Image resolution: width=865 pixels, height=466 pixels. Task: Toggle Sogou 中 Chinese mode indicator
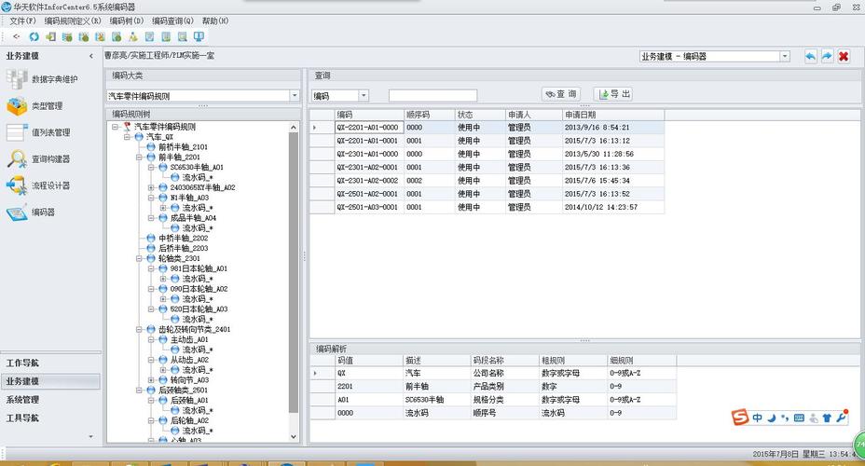click(758, 418)
